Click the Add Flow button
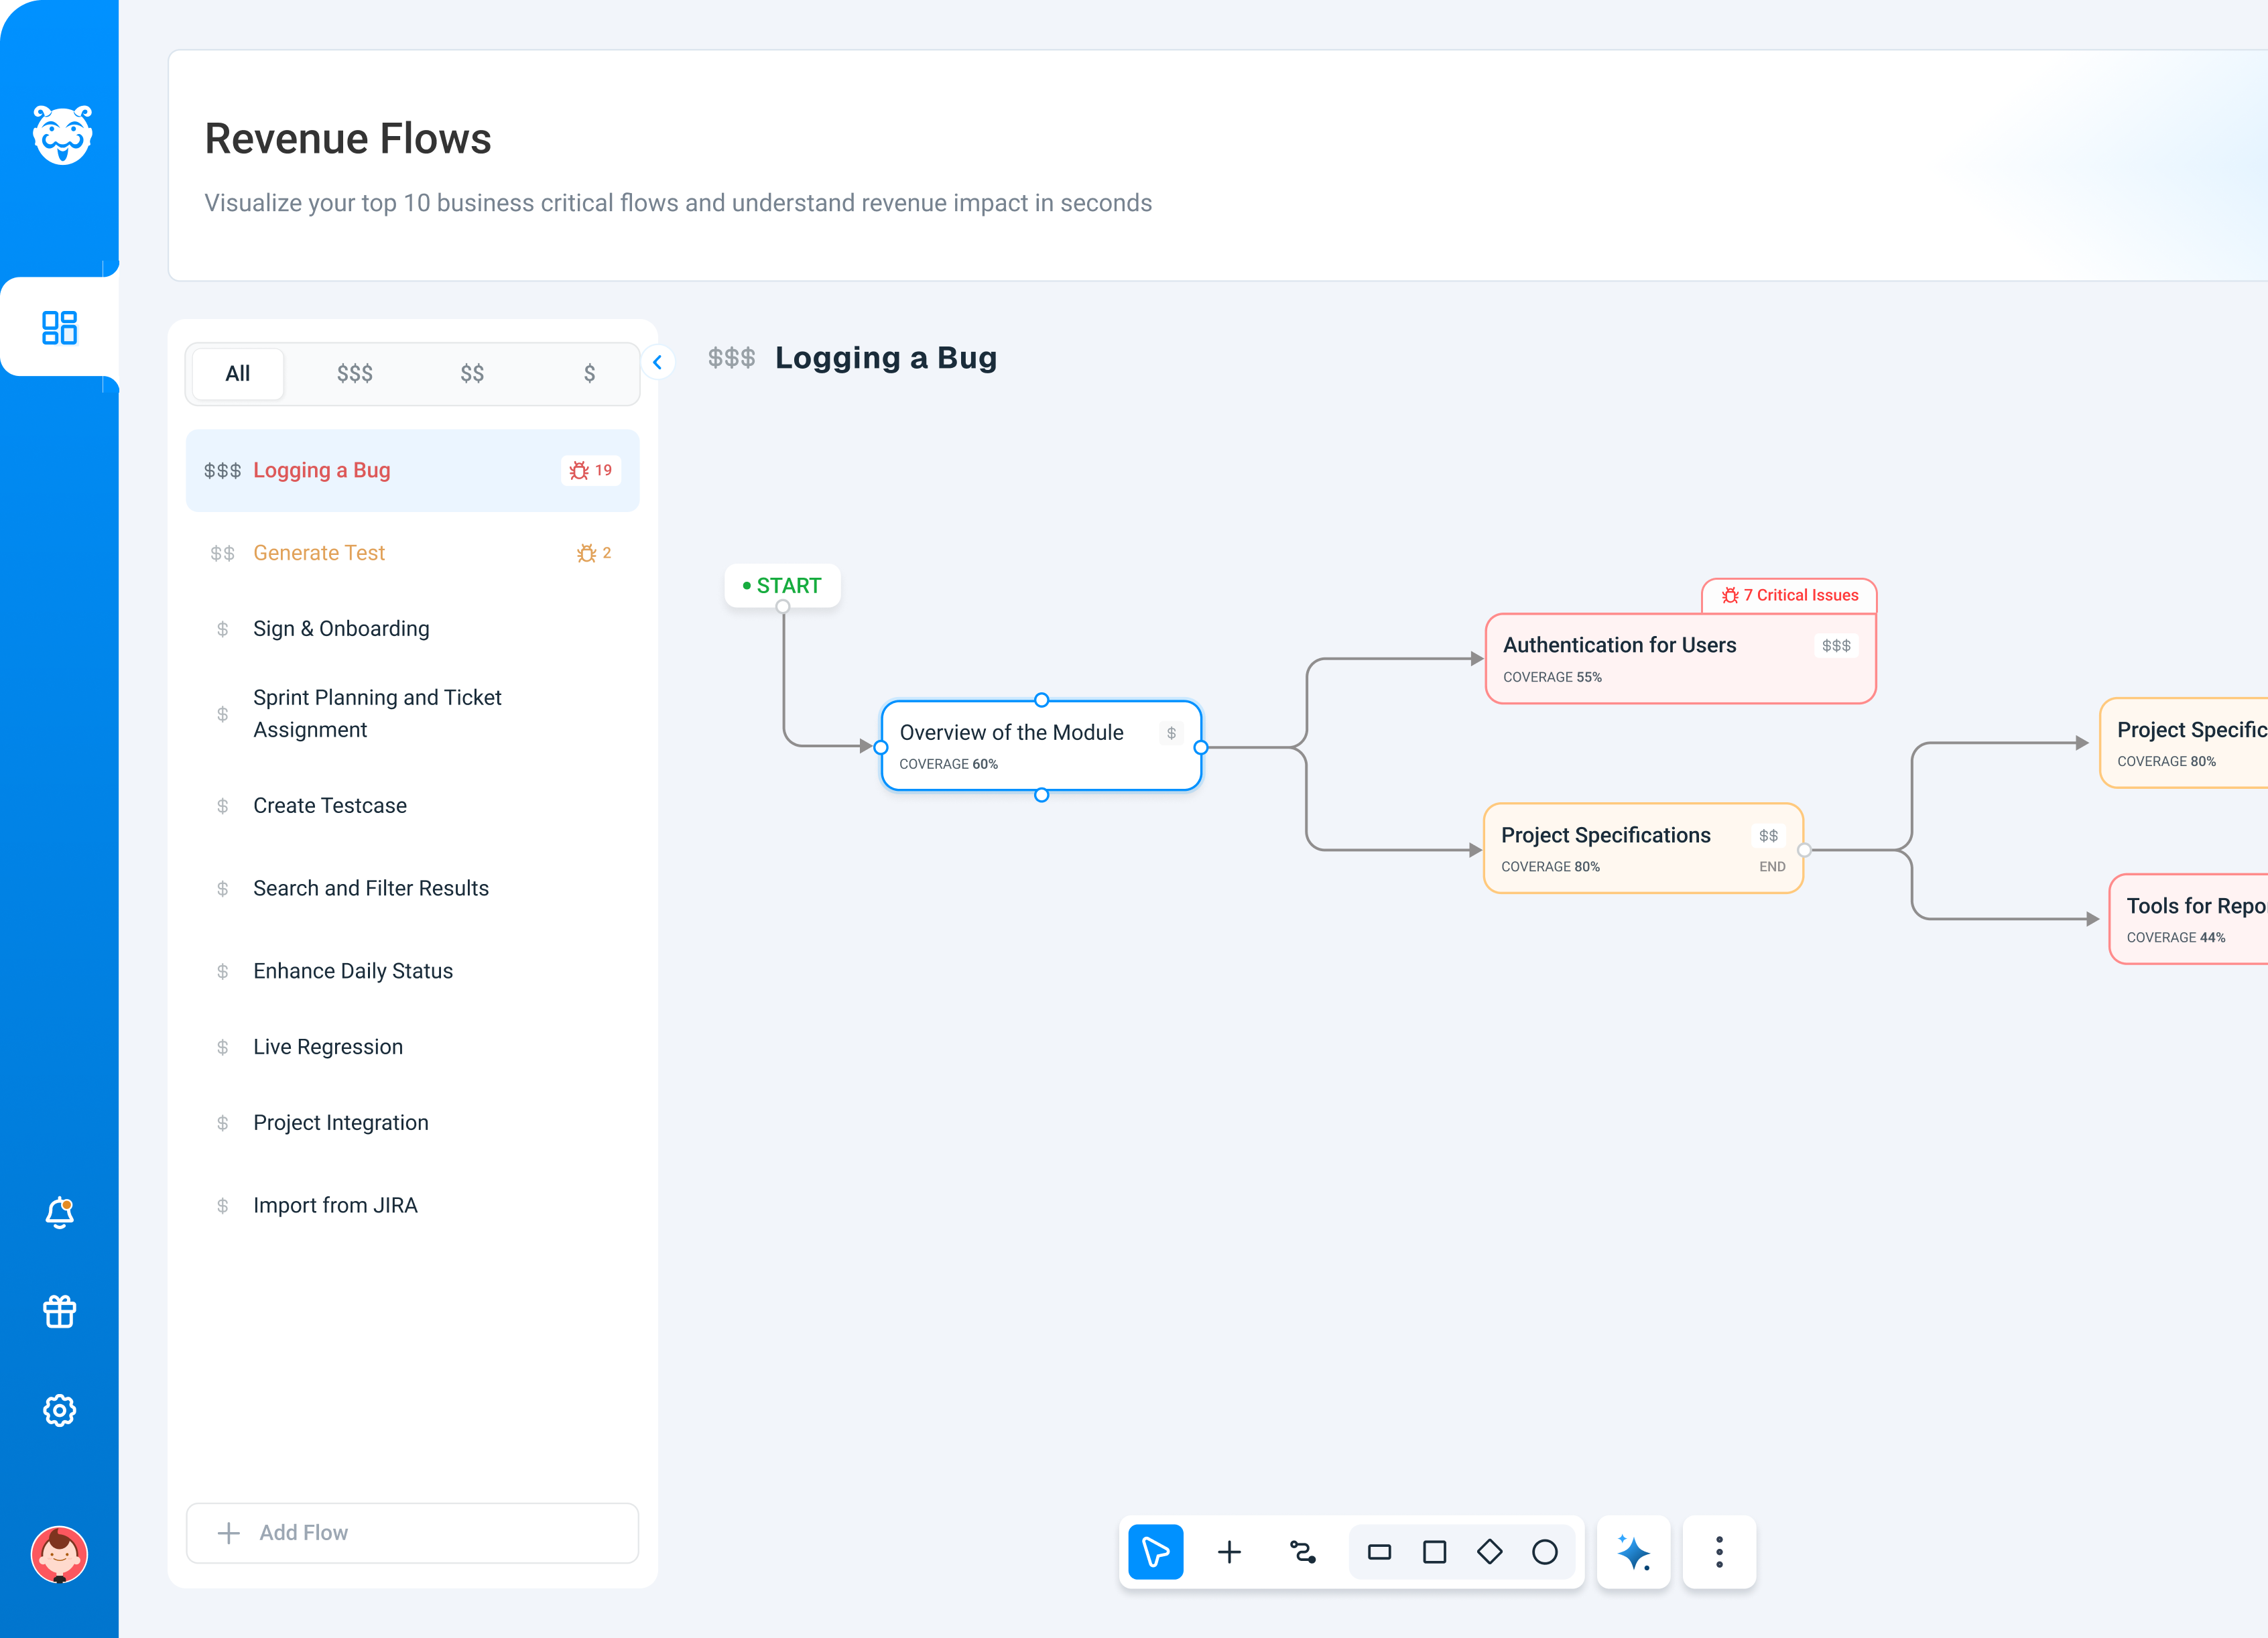This screenshot has width=2268, height=1638. [x=411, y=1532]
